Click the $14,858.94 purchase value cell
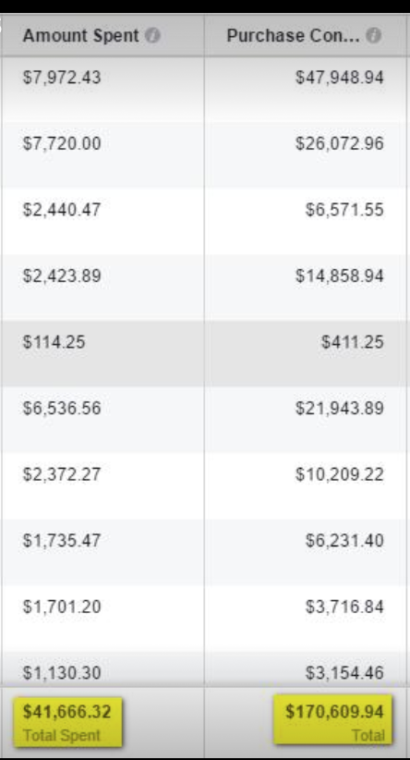 (306, 288)
